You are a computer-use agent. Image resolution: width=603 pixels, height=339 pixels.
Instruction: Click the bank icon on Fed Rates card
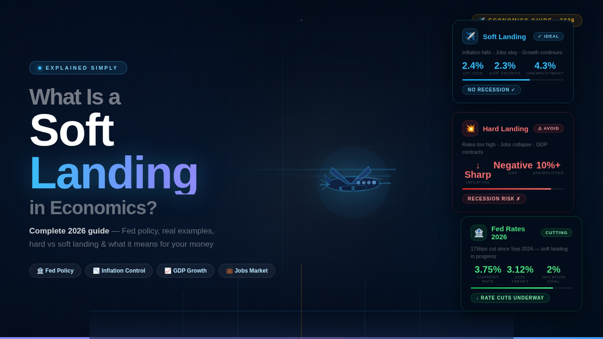tap(479, 233)
